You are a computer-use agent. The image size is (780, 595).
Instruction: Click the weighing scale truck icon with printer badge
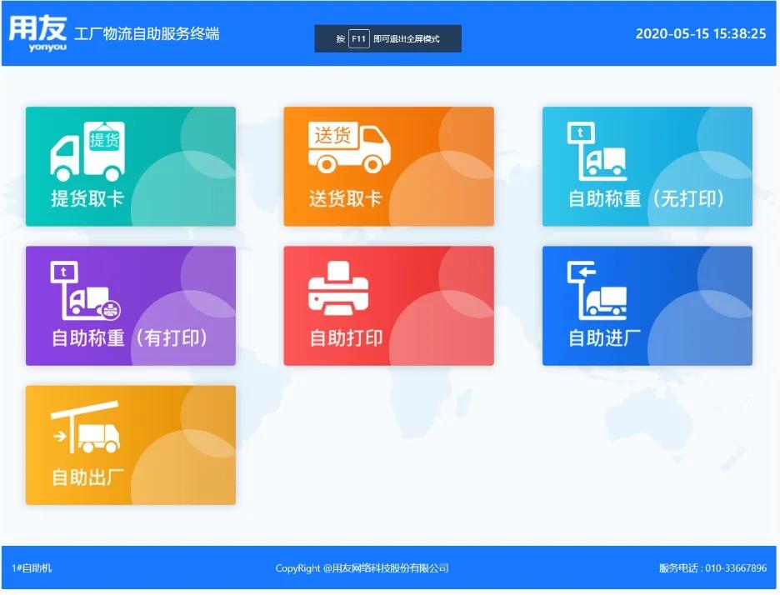[x=87, y=291]
